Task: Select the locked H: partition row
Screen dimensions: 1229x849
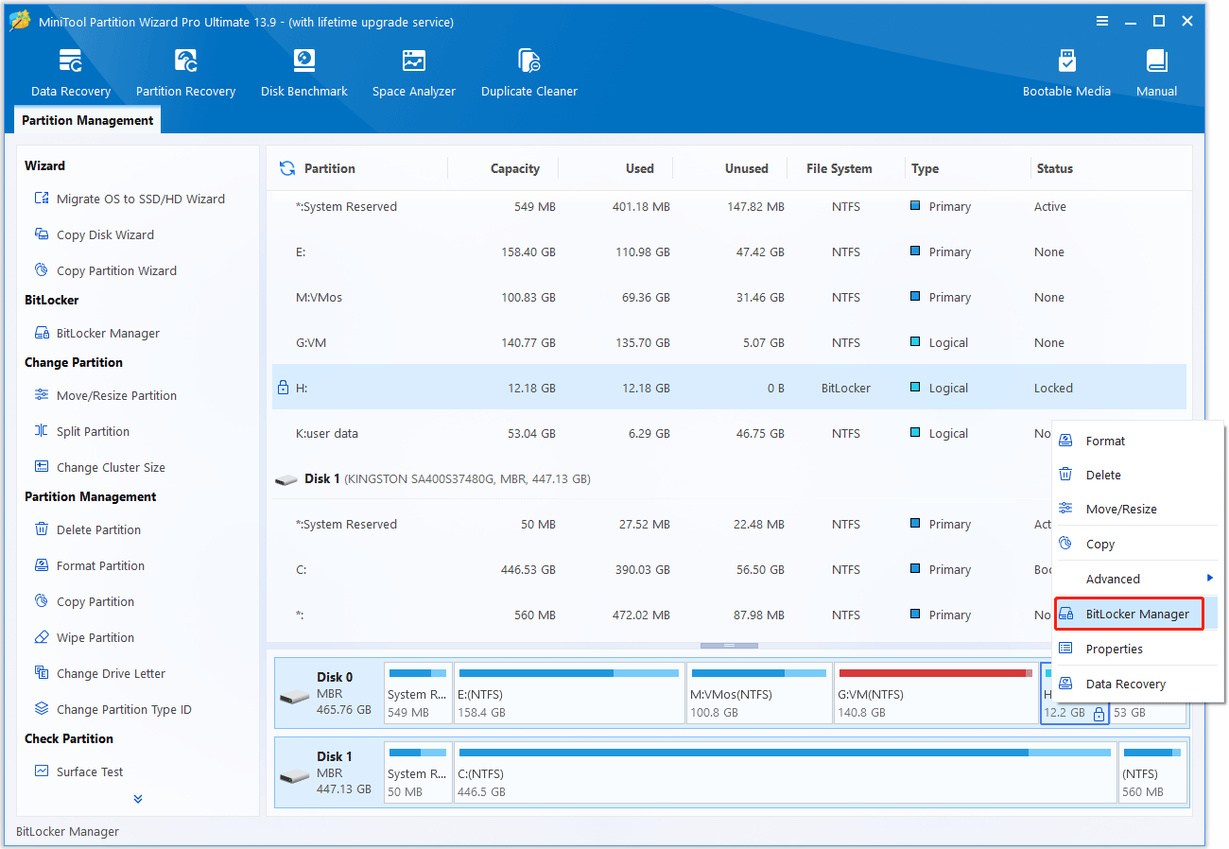Action: click(x=729, y=388)
